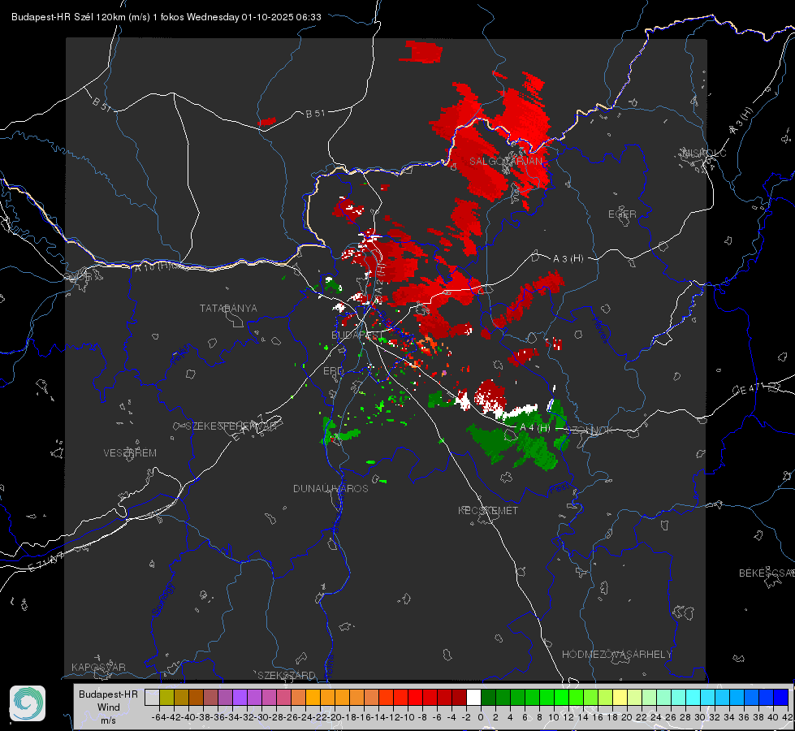This screenshot has height=731, width=795.
Task: Select the TATABÁNYA city label
Action: [228, 308]
